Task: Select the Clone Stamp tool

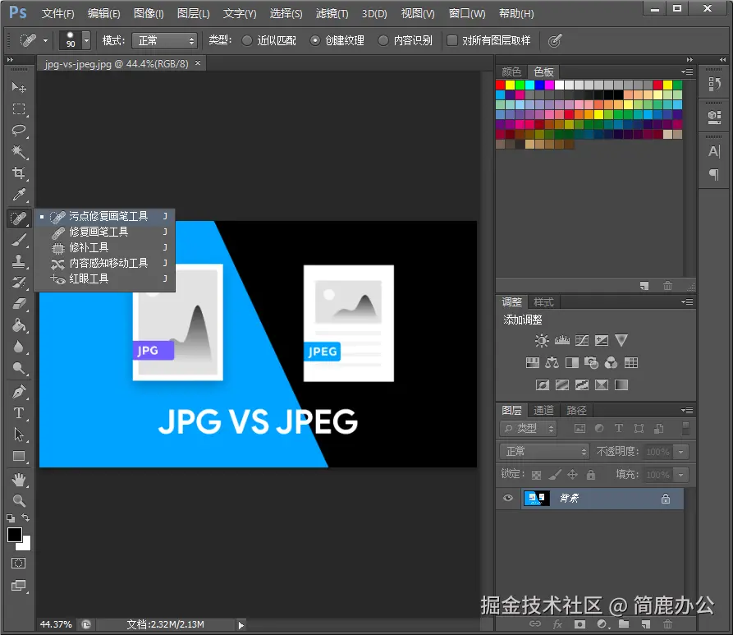Action: pos(19,261)
